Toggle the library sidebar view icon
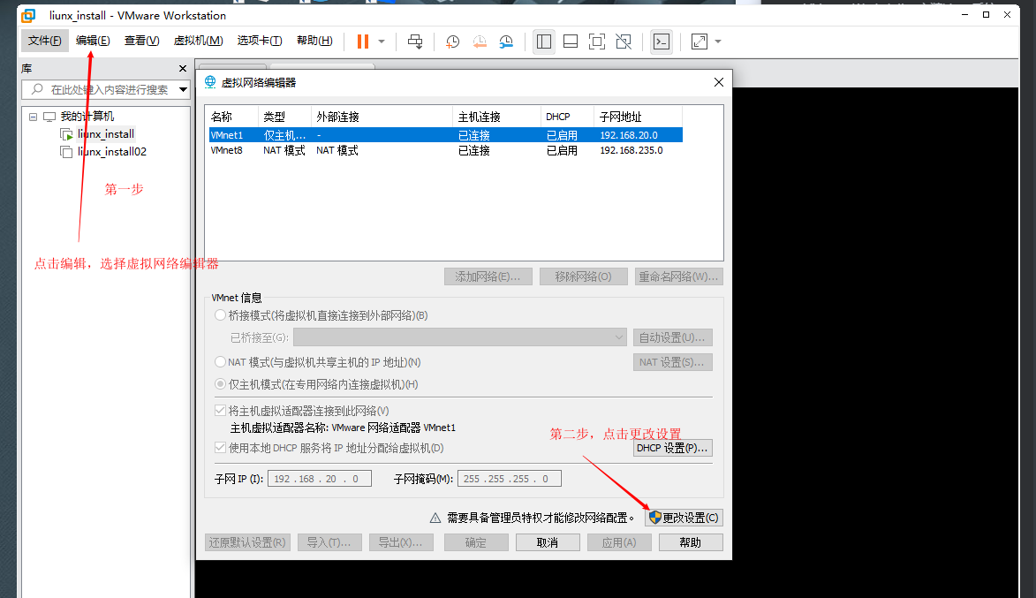The width and height of the screenshot is (1036, 598). tap(544, 42)
